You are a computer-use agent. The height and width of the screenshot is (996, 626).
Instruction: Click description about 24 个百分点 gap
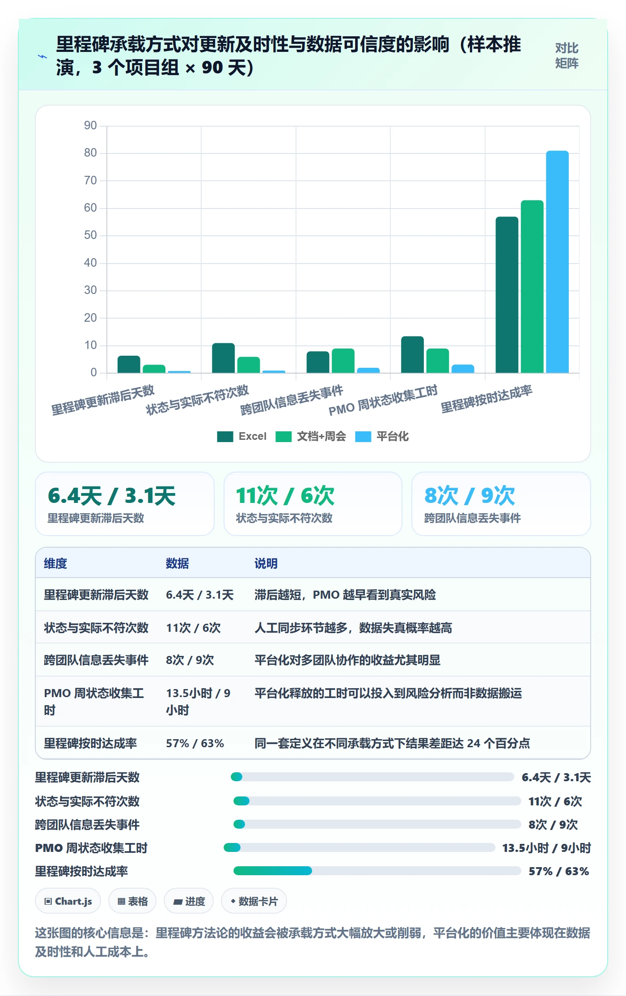point(392,743)
